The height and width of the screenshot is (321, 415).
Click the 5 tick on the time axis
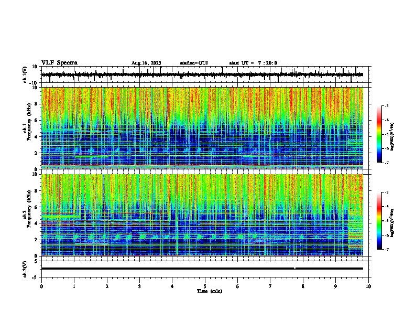205,286
